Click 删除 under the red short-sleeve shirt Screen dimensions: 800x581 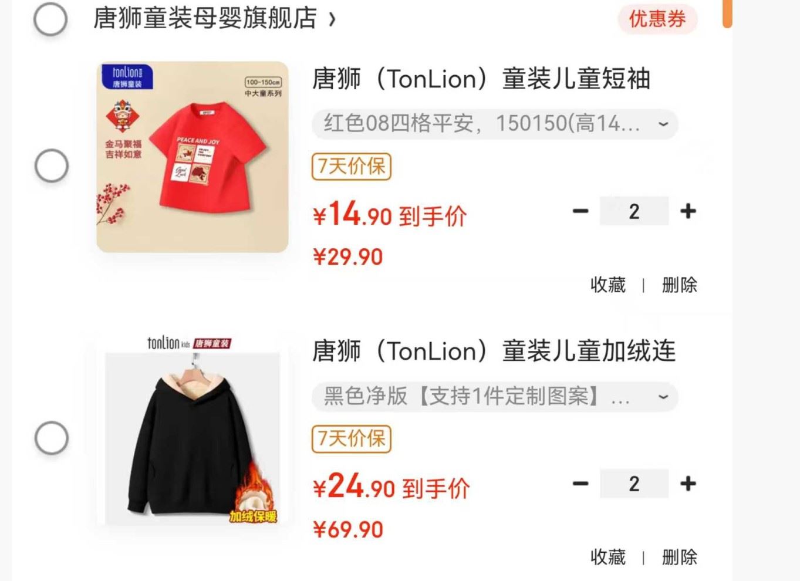tap(680, 285)
